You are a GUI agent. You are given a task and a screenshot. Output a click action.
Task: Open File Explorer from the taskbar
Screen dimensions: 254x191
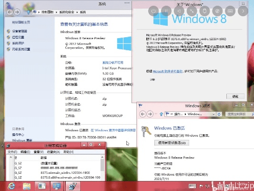(x=27, y=186)
